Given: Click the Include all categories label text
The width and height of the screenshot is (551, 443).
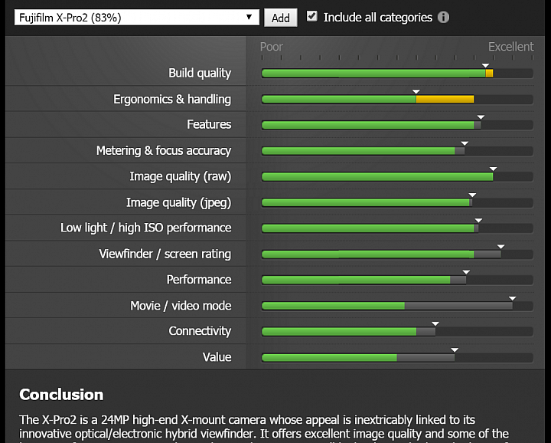Looking at the screenshot, I should pos(378,17).
